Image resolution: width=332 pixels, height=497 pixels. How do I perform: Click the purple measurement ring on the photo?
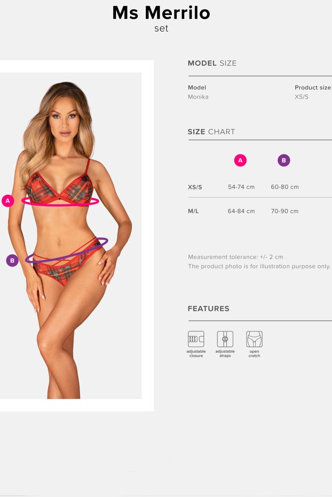pos(67,250)
